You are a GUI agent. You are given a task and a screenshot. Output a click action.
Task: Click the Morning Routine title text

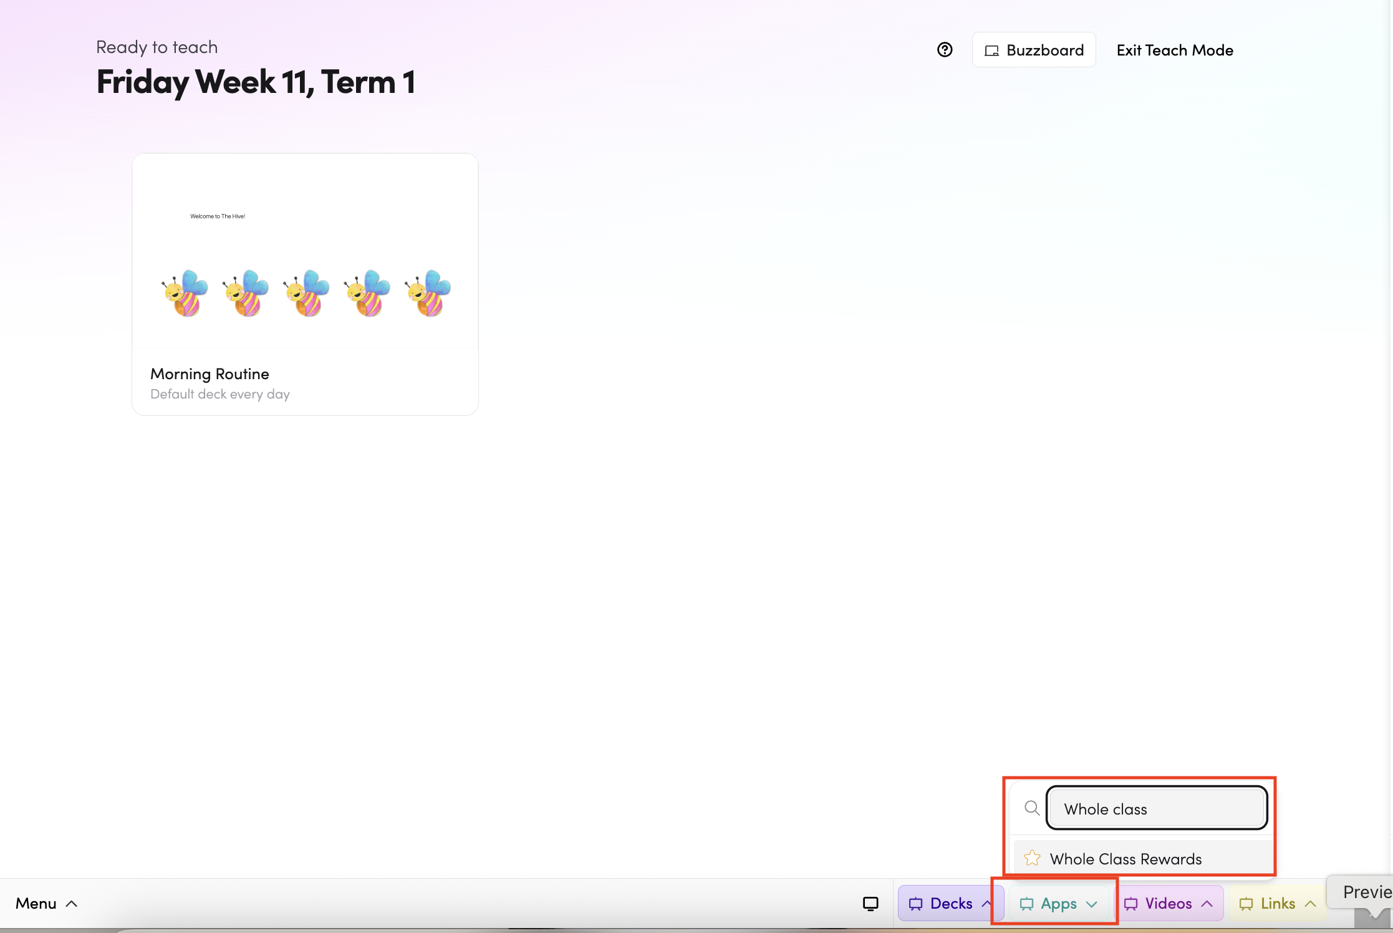coord(210,374)
